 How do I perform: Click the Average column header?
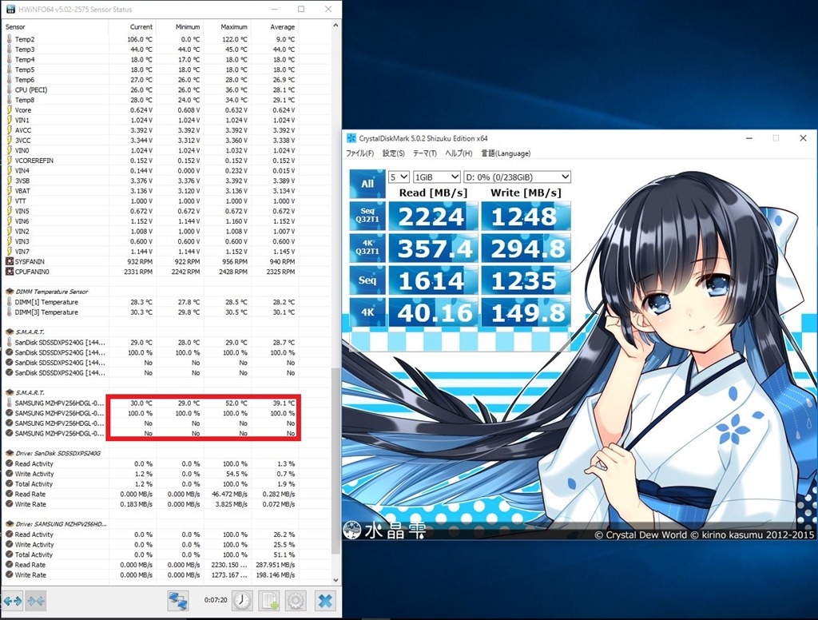(275, 26)
